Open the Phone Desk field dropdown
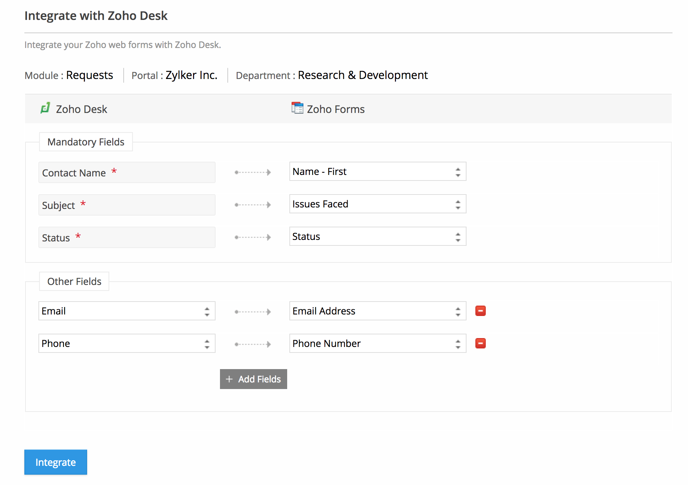Viewport: 688px width, 485px height. 127,344
